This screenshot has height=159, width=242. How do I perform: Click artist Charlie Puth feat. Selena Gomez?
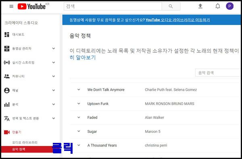[171, 90]
